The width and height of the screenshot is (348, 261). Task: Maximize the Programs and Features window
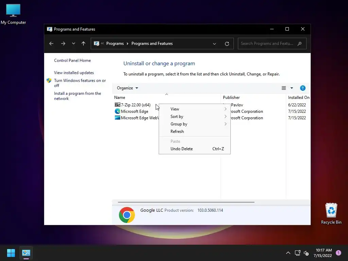287,29
